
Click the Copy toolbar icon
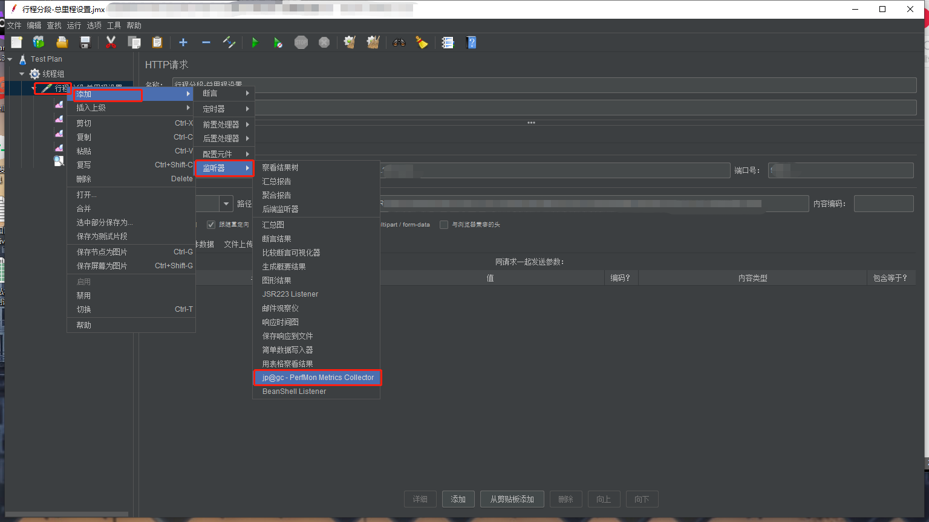pos(134,42)
